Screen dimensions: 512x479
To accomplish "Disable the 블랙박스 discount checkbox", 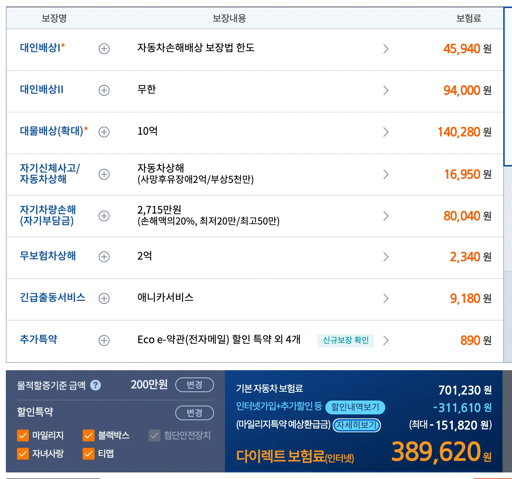I will 88,435.
